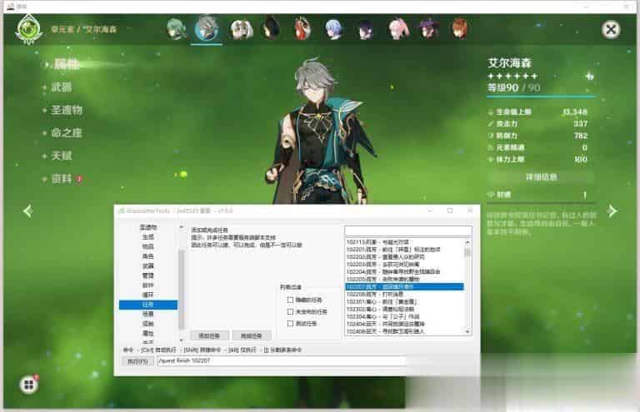Select quest 102202 in the quest list

404,256
